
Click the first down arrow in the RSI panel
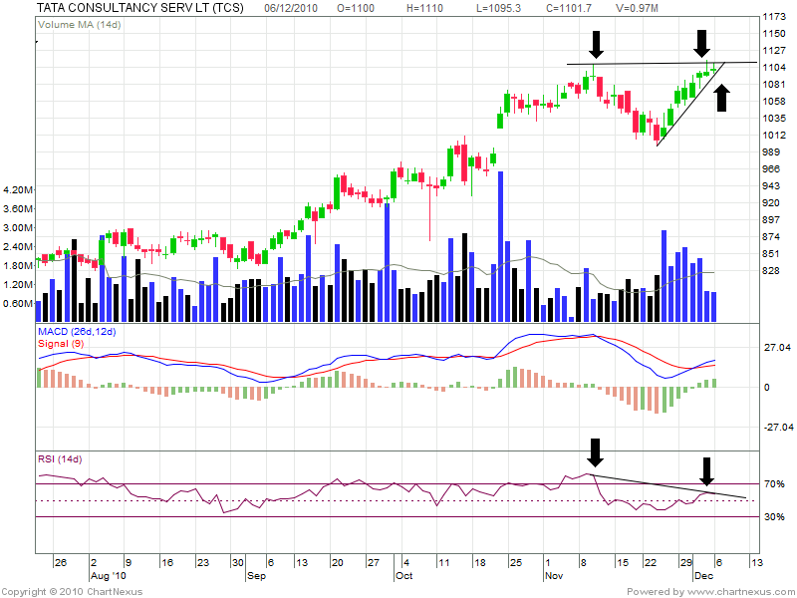pyautogui.click(x=596, y=452)
